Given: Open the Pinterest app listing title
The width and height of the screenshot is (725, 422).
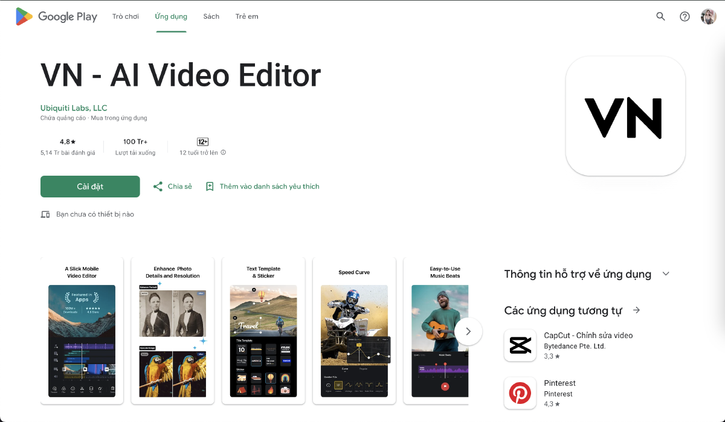Looking at the screenshot, I should pyautogui.click(x=560, y=383).
